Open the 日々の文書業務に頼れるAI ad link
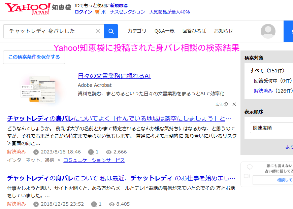 (x=115, y=76)
